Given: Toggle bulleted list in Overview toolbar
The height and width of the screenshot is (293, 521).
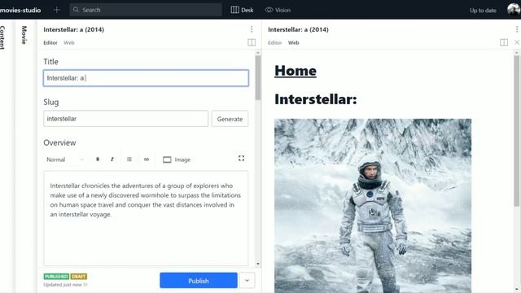Looking at the screenshot, I should pyautogui.click(x=129, y=160).
